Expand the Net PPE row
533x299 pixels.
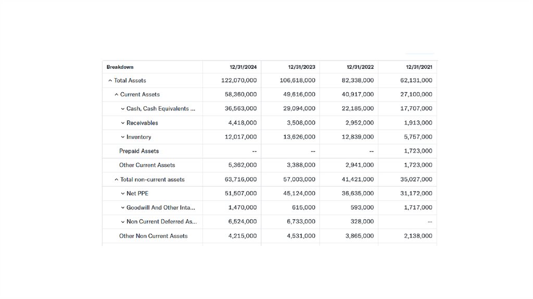click(x=123, y=194)
